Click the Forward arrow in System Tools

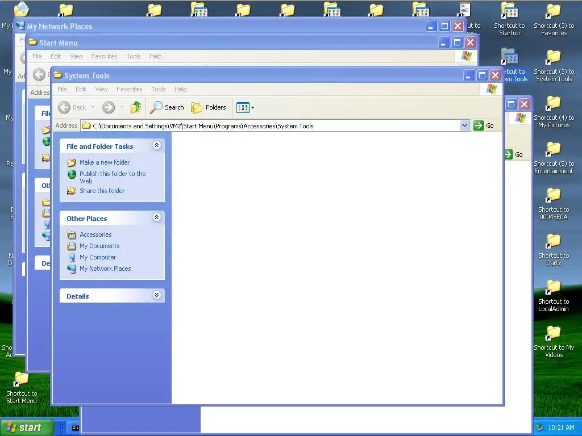pyautogui.click(x=109, y=107)
